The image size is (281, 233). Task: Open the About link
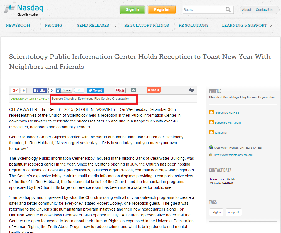tap(247, 10)
